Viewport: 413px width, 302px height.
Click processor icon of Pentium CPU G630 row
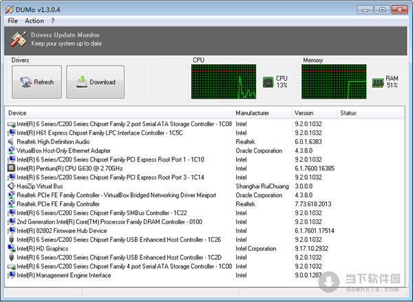coord(11,168)
